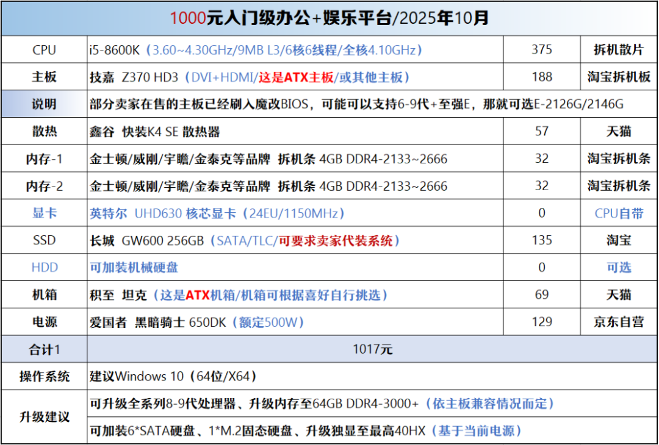Click the '升级建议' row label
Image resolution: width=659 pixels, height=445 pixels.
click(44, 417)
